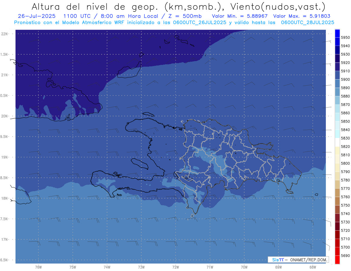Viewport: 351px width, 271px height.
Task: Click the bright red swatch at the scale bottom
Action: pos(337,260)
